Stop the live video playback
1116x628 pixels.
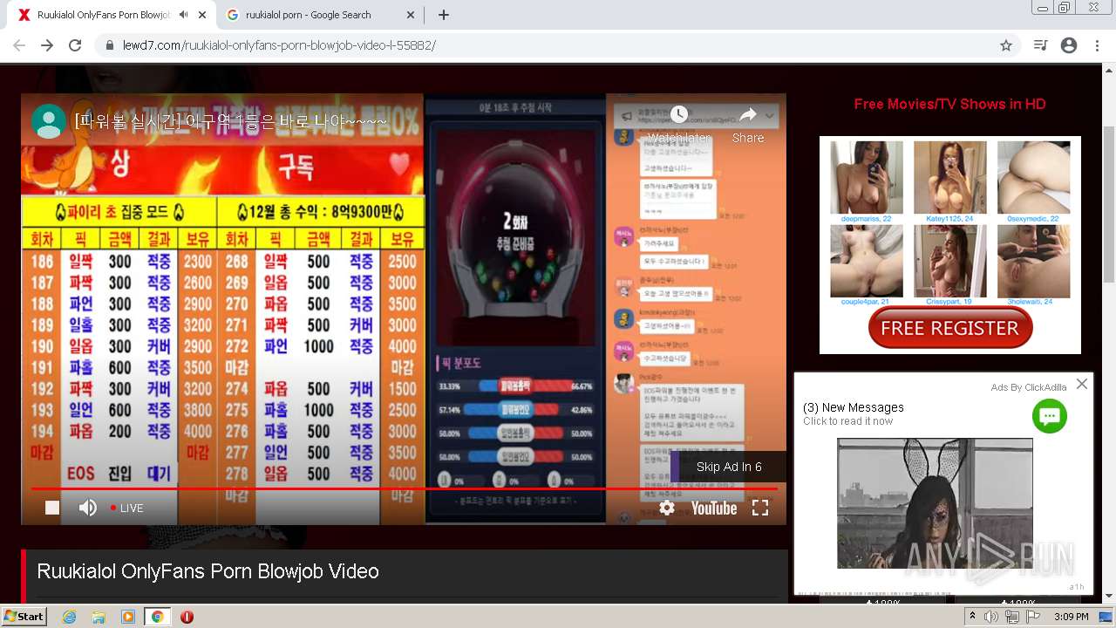coord(52,508)
